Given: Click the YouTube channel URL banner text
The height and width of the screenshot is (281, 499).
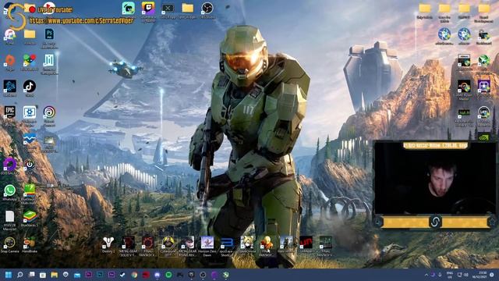Looking at the screenshot, I should (x=82, y=21).
